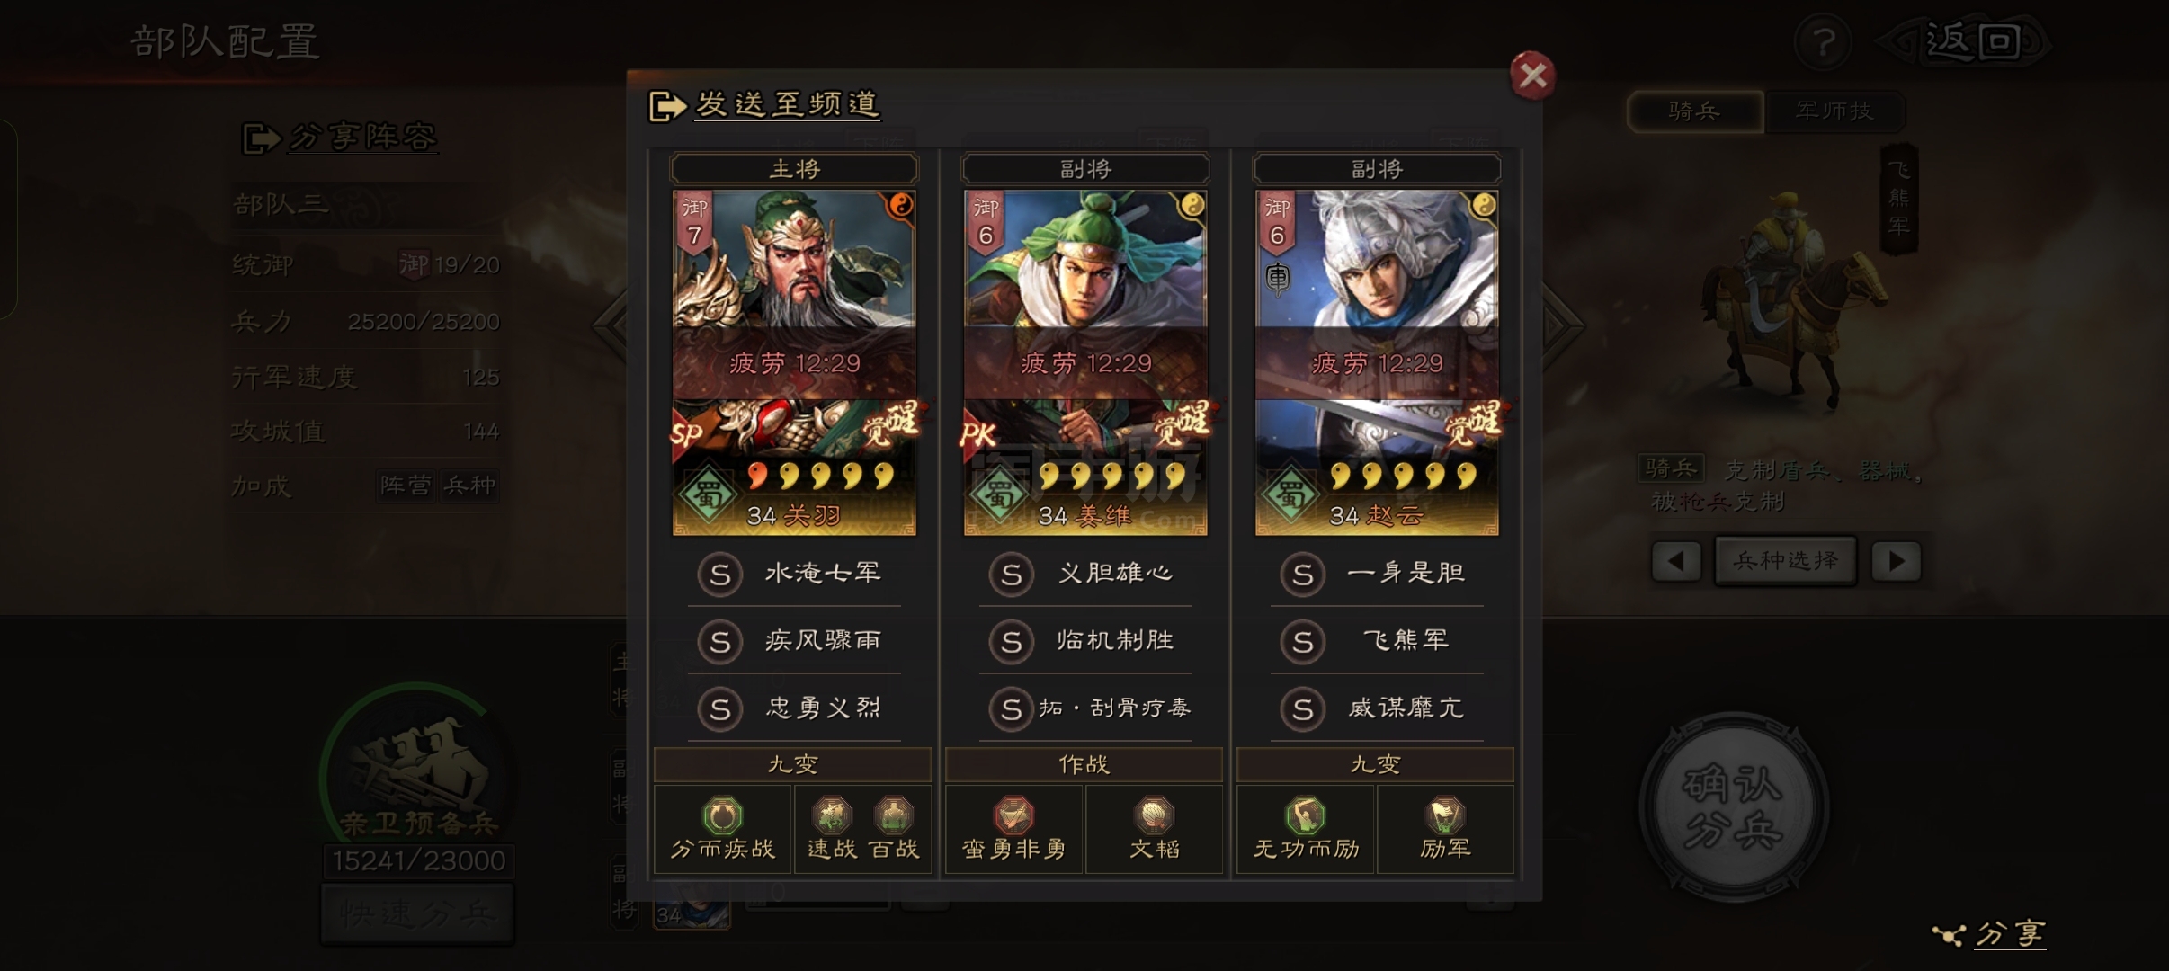Select the 蛮勇非勇 talent icon
This screenshot has width=2169, height=971.
coord(1013,815)
